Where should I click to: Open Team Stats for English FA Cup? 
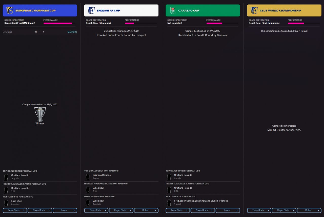96,210
